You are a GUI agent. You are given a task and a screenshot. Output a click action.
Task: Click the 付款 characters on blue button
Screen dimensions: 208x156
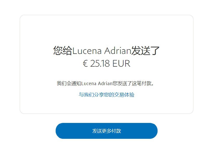pos(116,131)
